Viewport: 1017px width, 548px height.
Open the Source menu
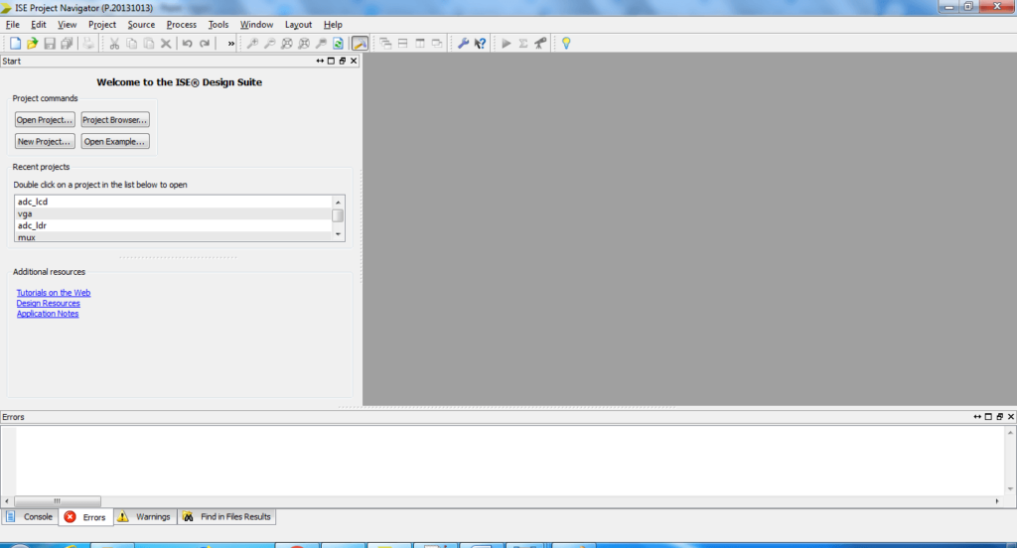click(x=141, y=25)
